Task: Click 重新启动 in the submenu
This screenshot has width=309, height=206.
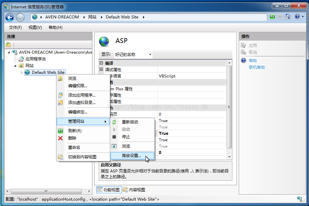Action: pyautogui.click(x=132, y=122)
